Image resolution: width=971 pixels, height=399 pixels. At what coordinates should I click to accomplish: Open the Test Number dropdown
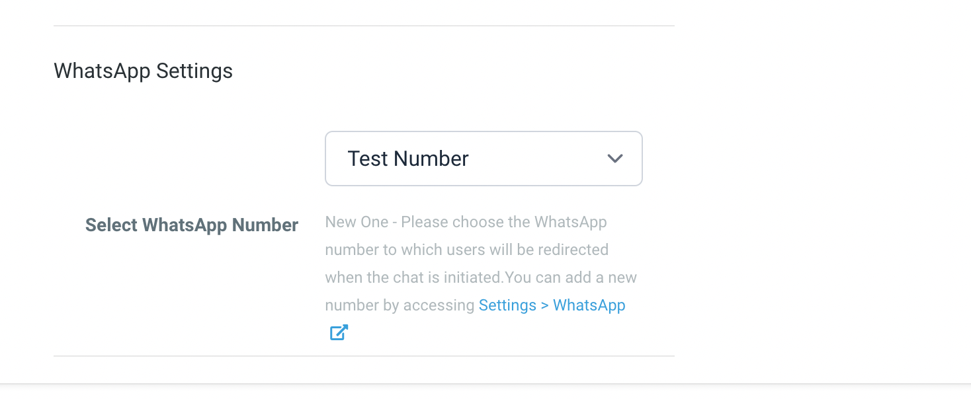coord(483,159)
